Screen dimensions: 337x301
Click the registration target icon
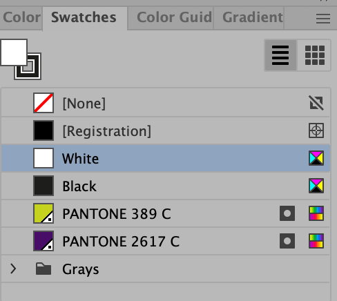point(316,130)
